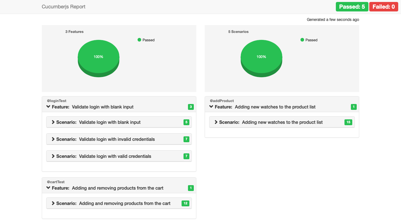Click the red Failed: 0 badge

(383, 7)
